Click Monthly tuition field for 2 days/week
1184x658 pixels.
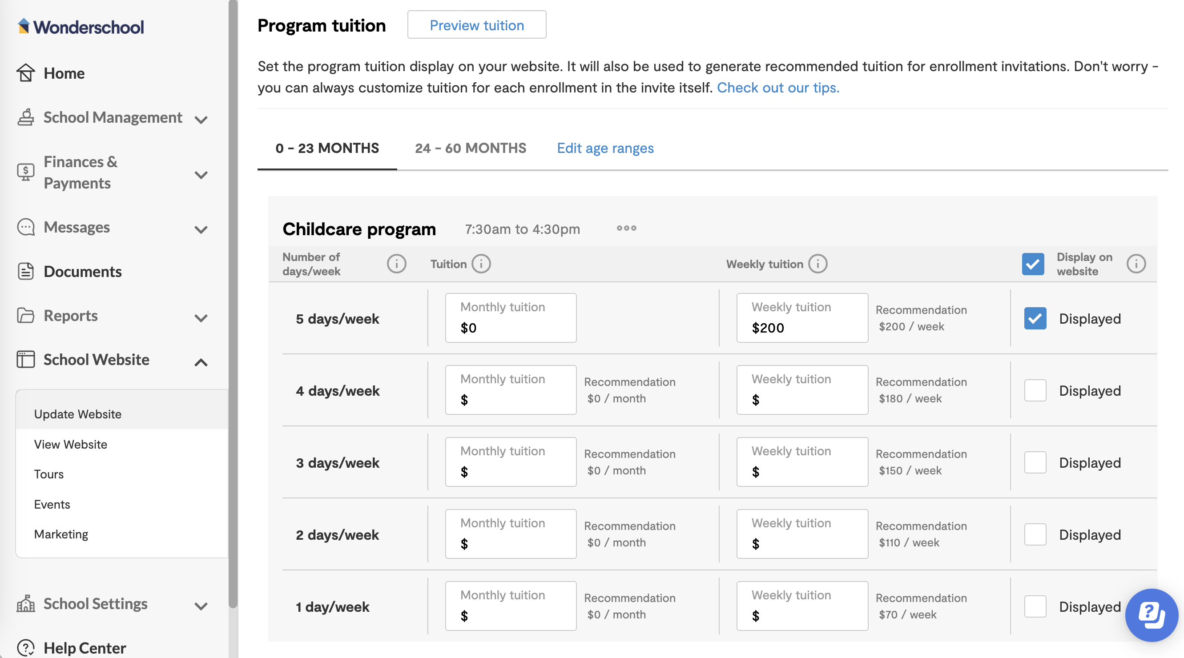(511, 534)
